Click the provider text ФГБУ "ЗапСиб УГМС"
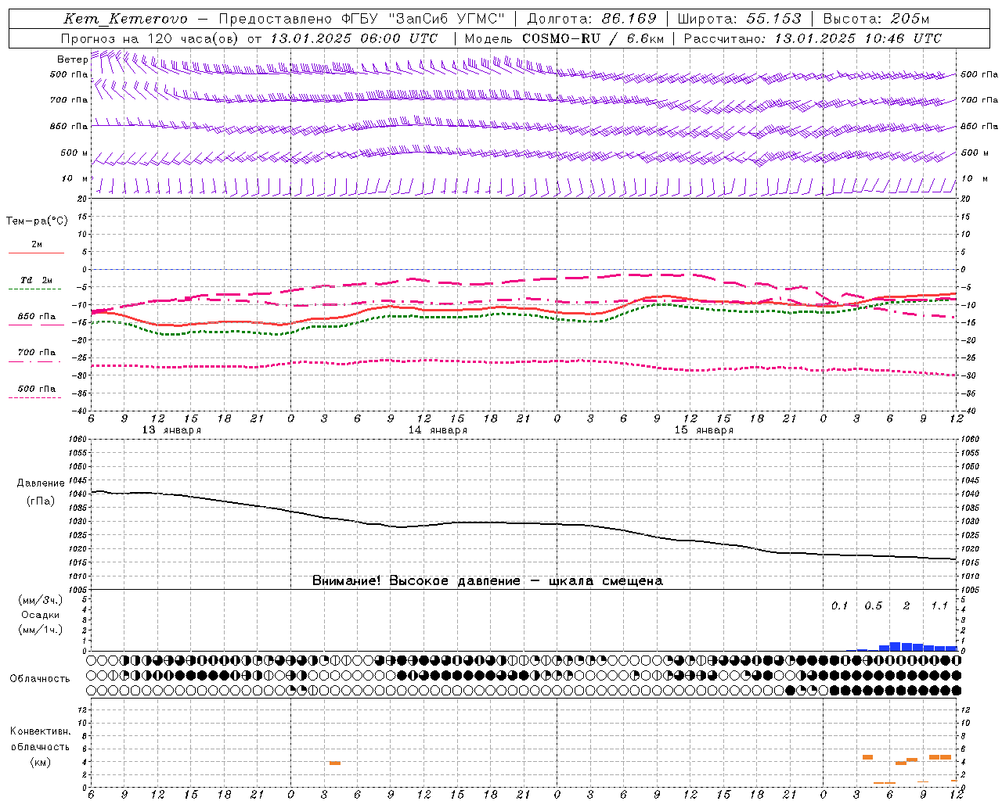 pos(424,19)
